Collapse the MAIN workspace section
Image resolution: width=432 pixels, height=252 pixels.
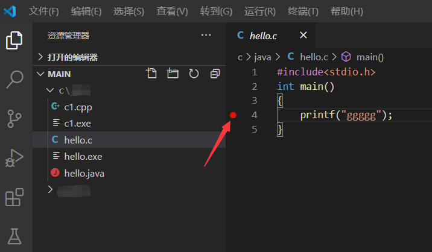[40, 74]
